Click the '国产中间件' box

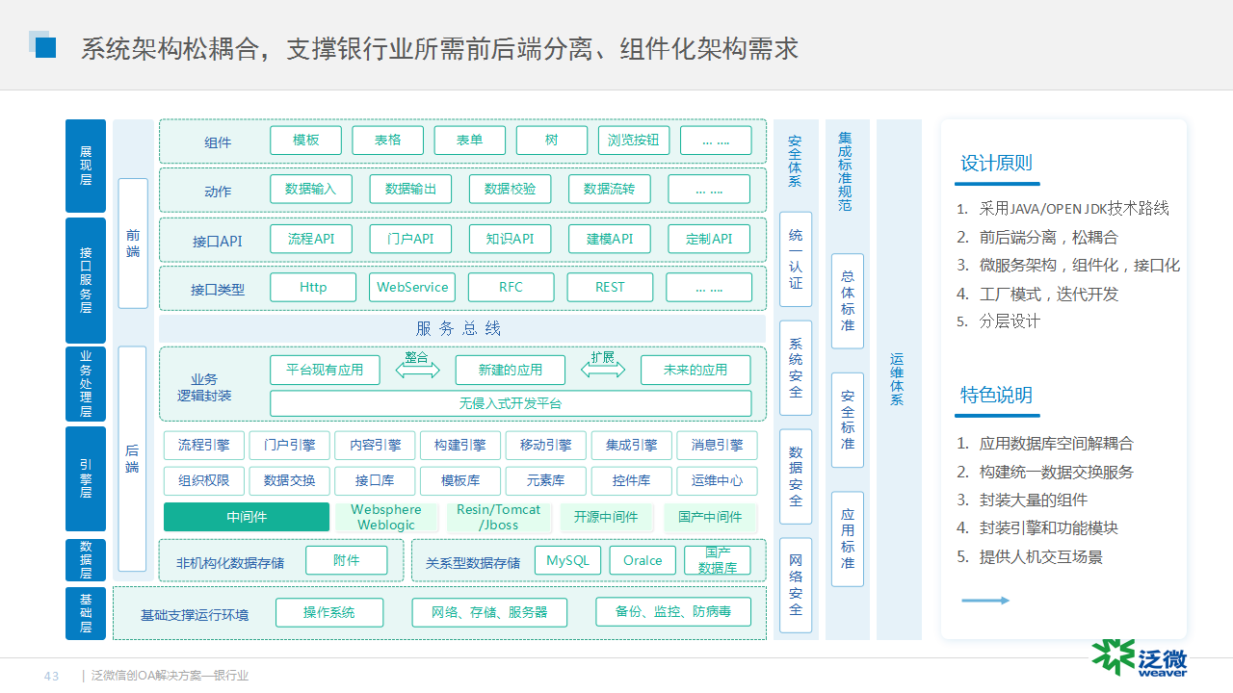click(x=711, y=517)
